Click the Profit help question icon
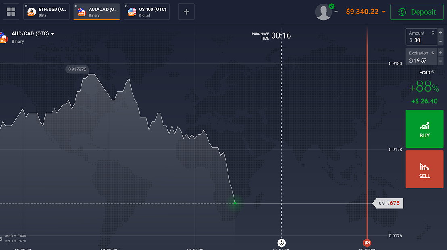This screenshot has width=447, height=250. [433, 72]
